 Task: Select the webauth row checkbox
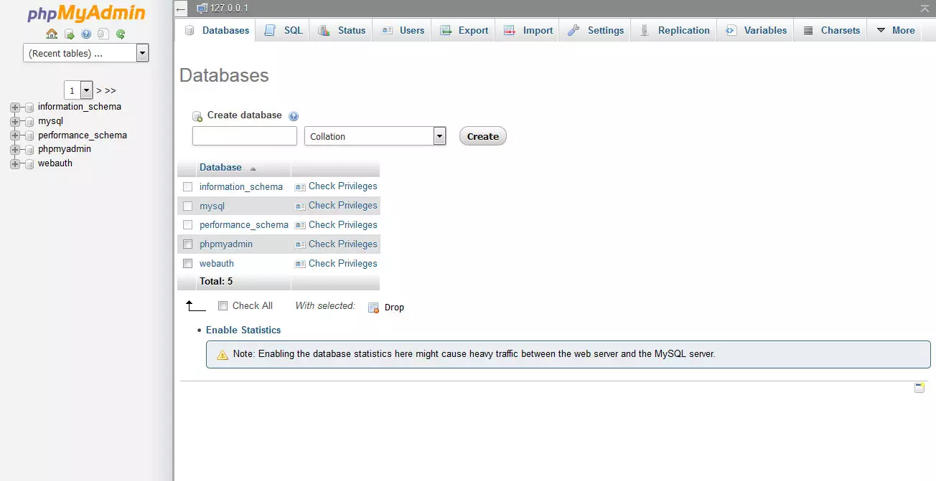188,264
